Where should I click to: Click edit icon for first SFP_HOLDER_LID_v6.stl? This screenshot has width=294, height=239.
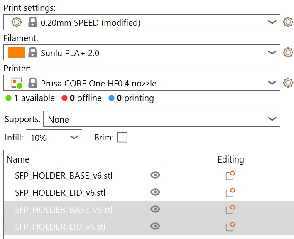pyautogui.click(x=230, y=192)
